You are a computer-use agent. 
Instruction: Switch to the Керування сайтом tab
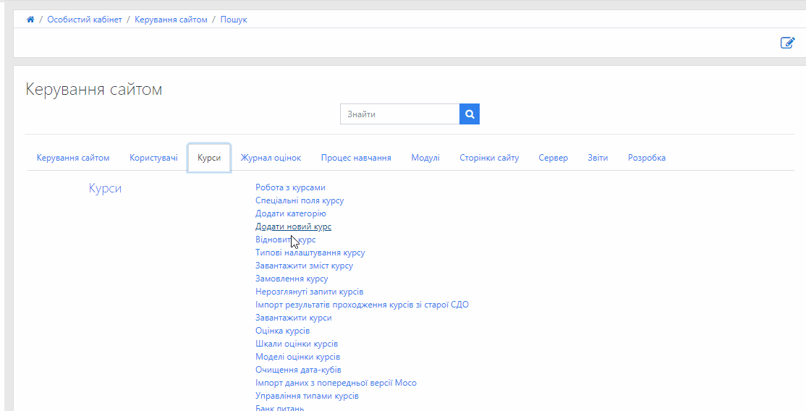click(x=73, y=158)
